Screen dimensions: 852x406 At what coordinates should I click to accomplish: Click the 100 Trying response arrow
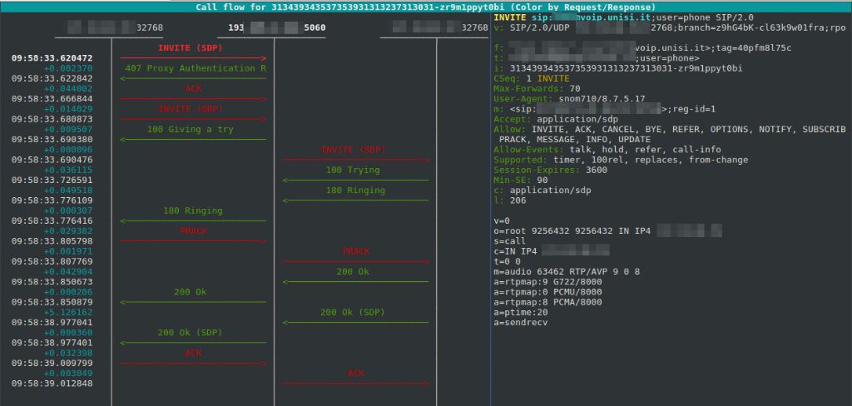[353, 171]
